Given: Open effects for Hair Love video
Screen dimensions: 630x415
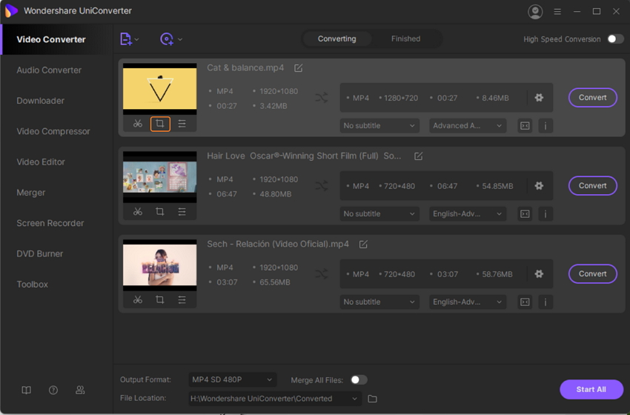Looking at the screenshot, I should 182,212.
